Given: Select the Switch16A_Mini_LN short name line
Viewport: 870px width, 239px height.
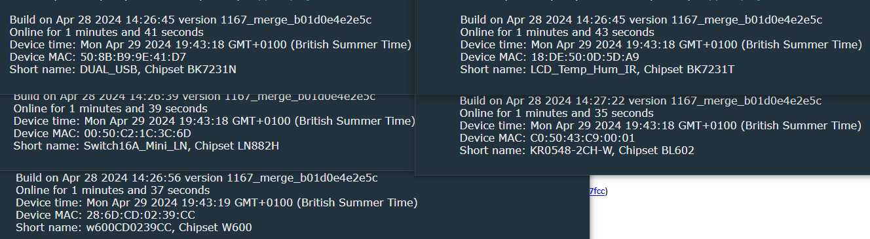Looking at the screenshot, I should pyautogui.click(x=146, y=146).
